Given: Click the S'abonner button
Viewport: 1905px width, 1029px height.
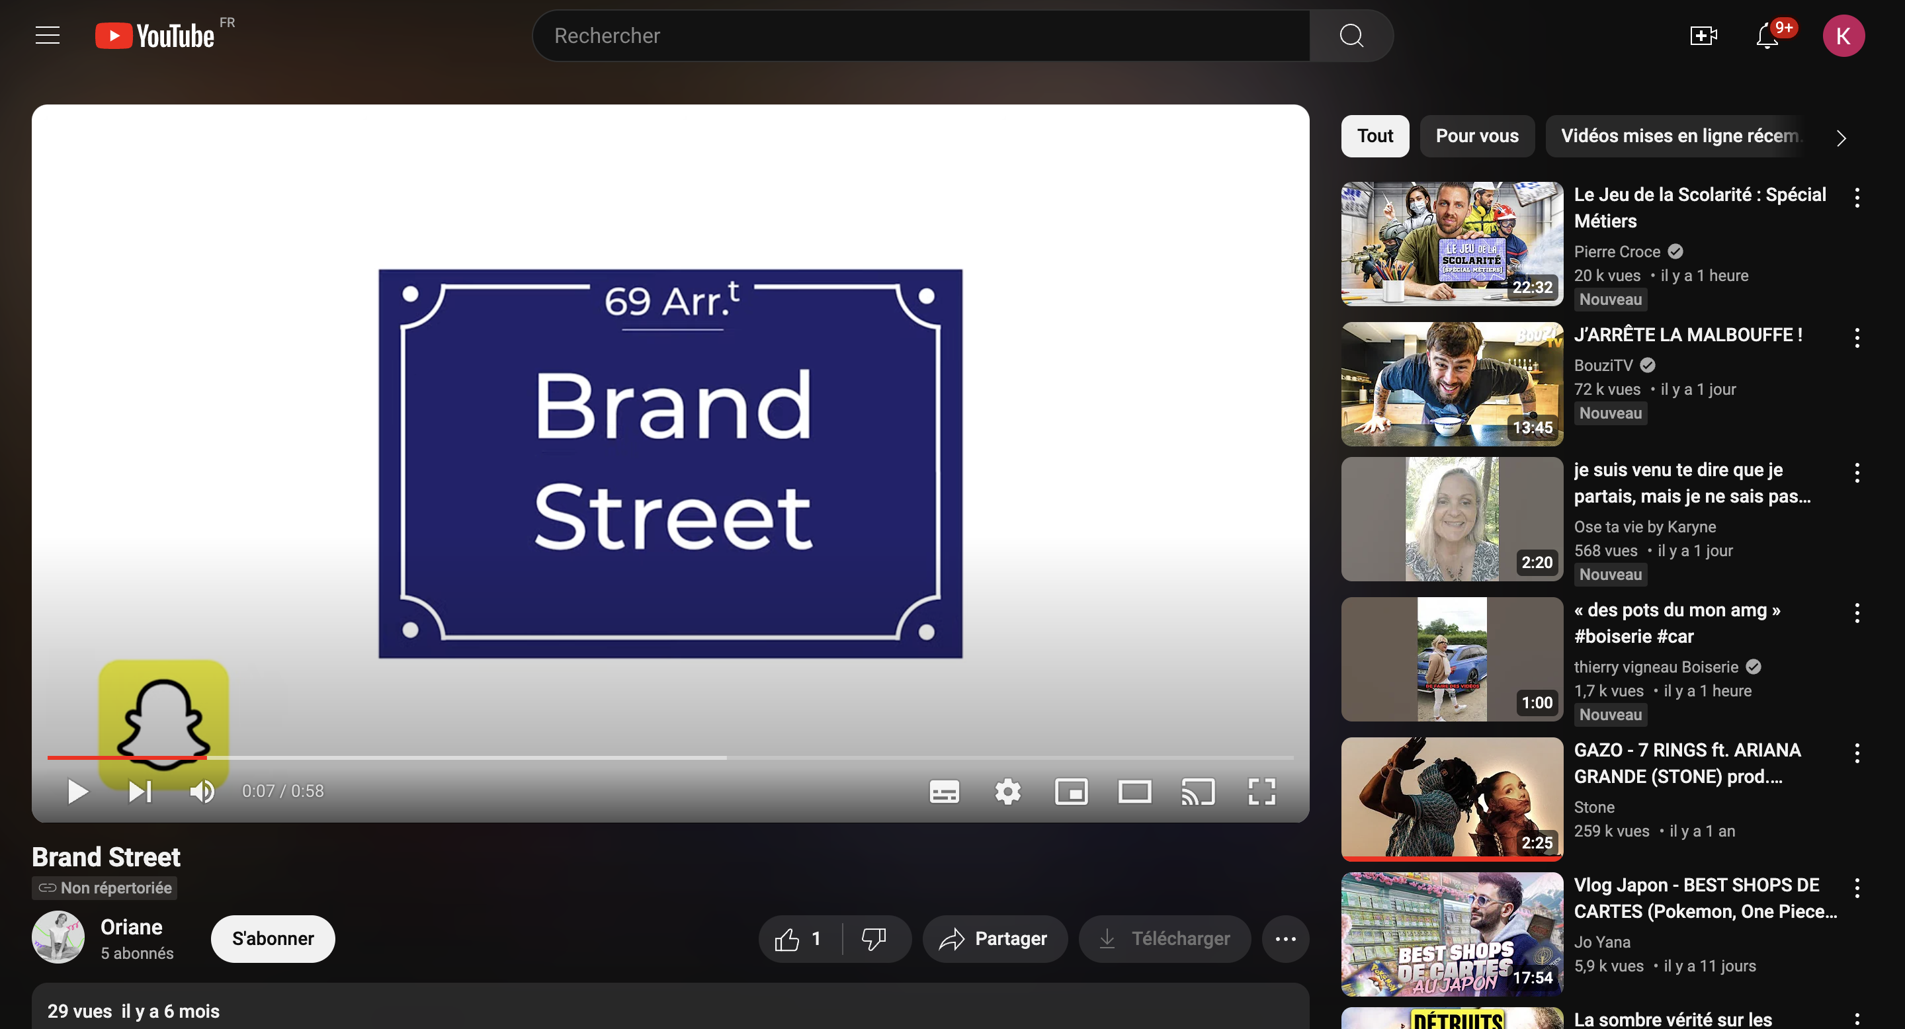Looking at the screenshot, I should point(272,939).
